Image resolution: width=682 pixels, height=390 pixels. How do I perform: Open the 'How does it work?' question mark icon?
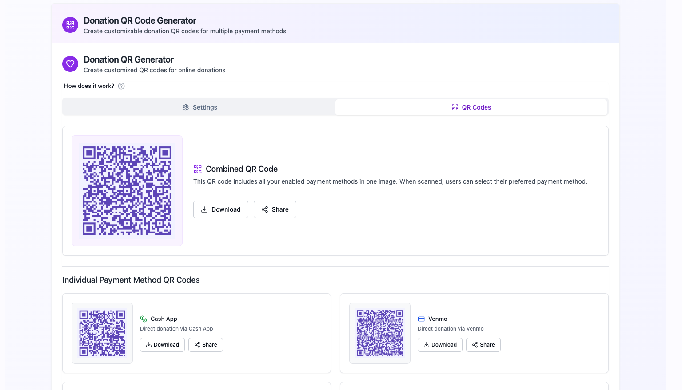click(121, 86)
